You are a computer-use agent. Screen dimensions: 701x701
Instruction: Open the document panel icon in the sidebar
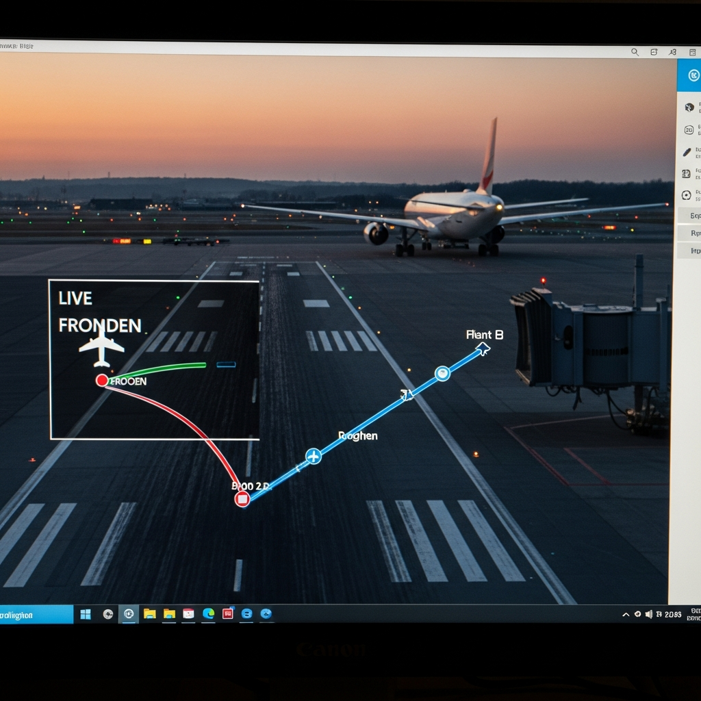pyautogui.click(x=687, y=173)
